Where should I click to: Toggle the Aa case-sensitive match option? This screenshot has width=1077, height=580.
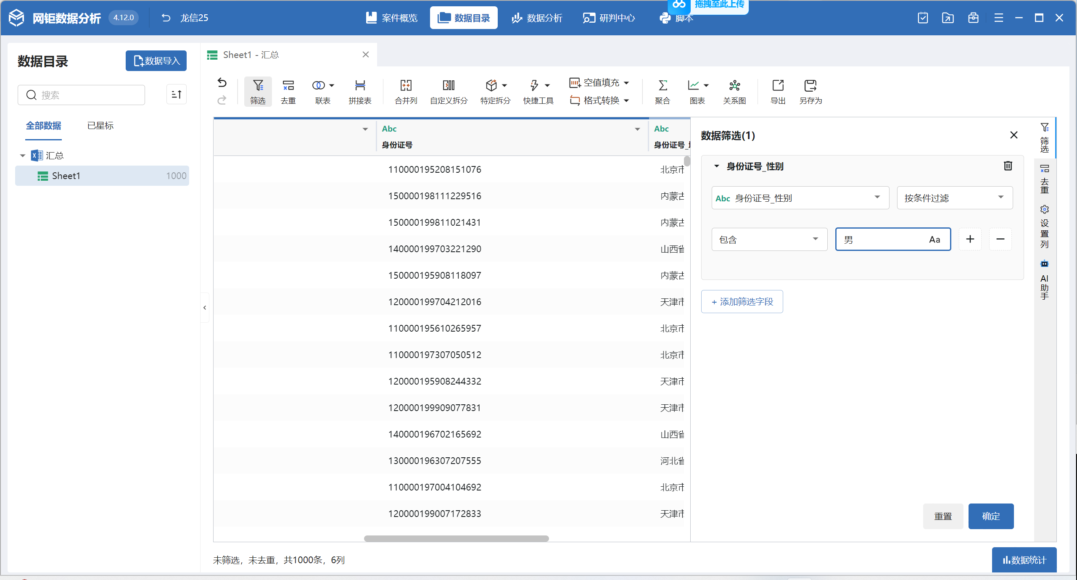click(934, 240)
